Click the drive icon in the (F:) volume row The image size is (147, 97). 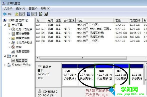[38, 41]
